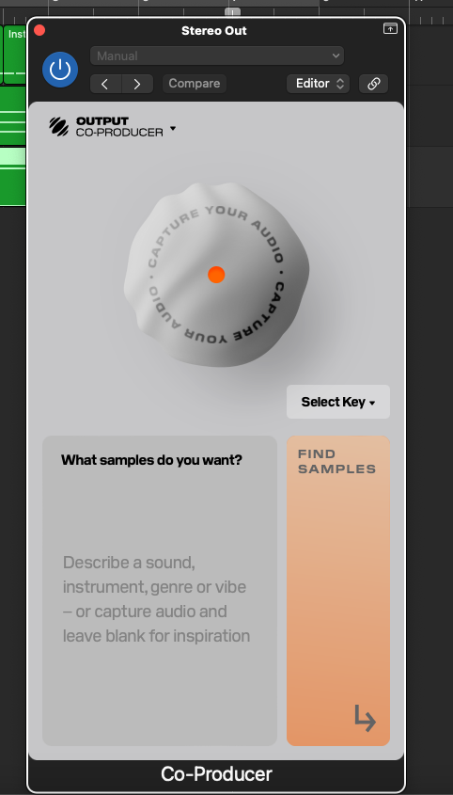Click the Find Samples button
Screen dimensions: 453x795
click(338, 591)
